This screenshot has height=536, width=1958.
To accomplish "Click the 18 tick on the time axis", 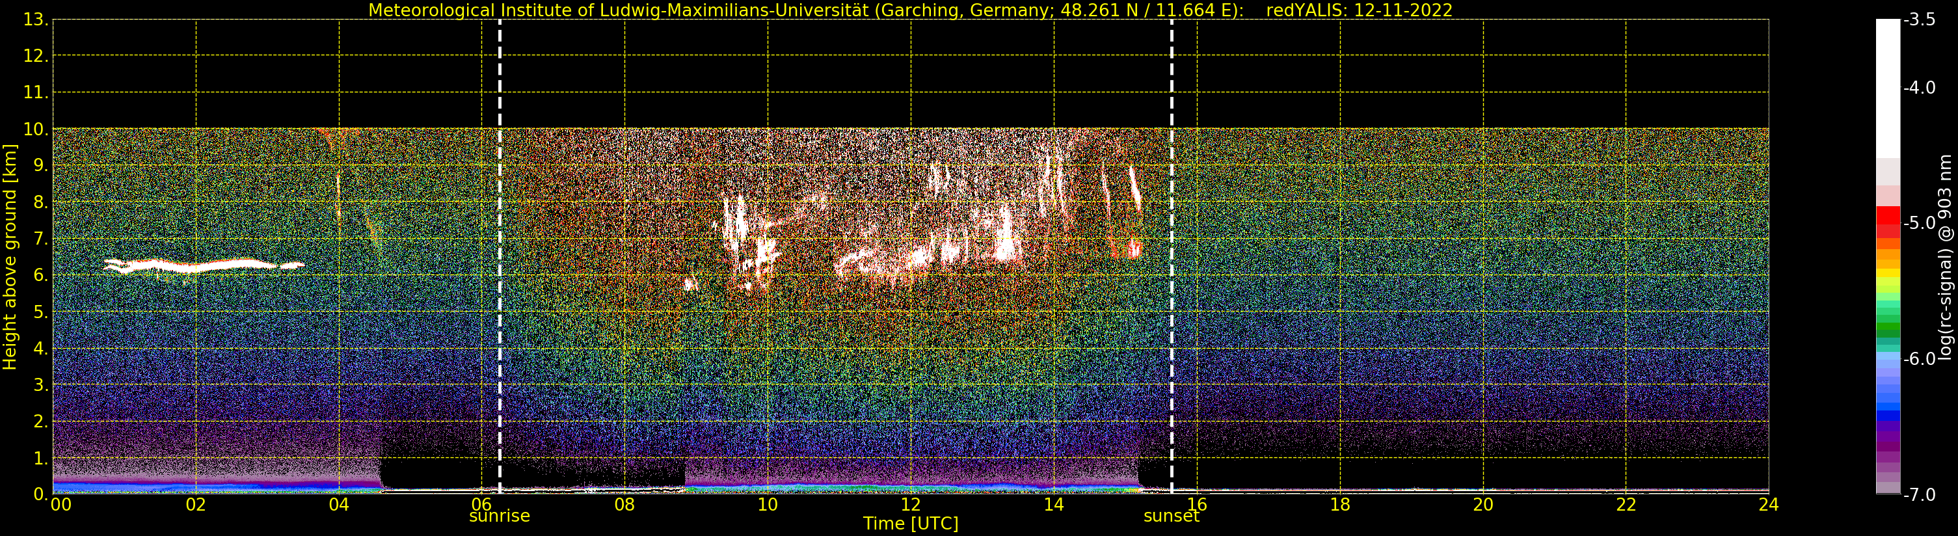I will pyautogui.click(x=1340, y=505).
